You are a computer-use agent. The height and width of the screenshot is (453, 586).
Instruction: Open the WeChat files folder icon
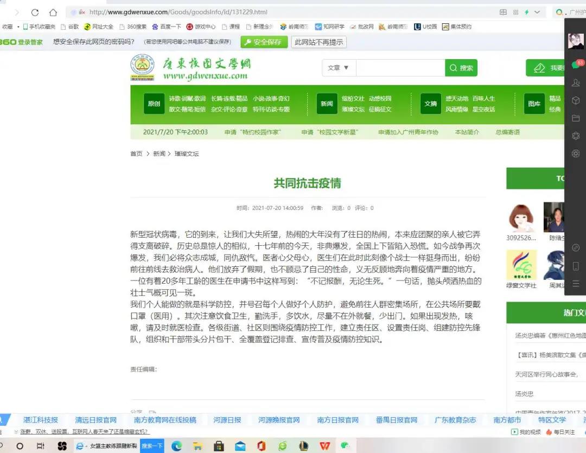pyautogui.click(x=576, y=118)
